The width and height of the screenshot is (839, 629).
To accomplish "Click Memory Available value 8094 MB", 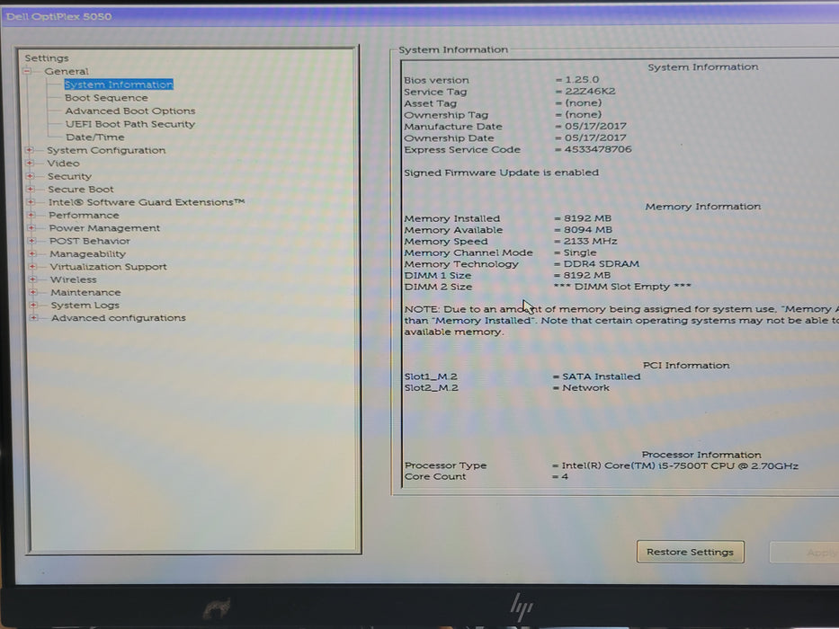I will (x=587, y=229).
